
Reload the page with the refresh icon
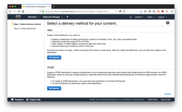click(19, 11)
